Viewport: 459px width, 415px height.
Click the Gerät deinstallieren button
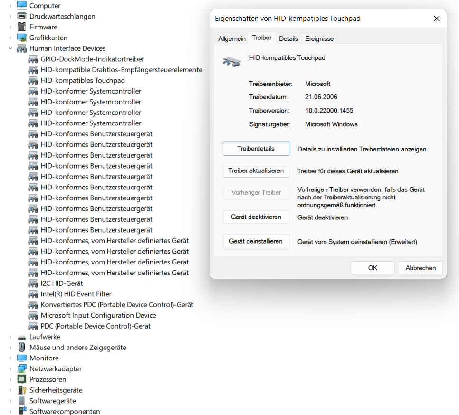pyautogui.click(x=256, y=241)
